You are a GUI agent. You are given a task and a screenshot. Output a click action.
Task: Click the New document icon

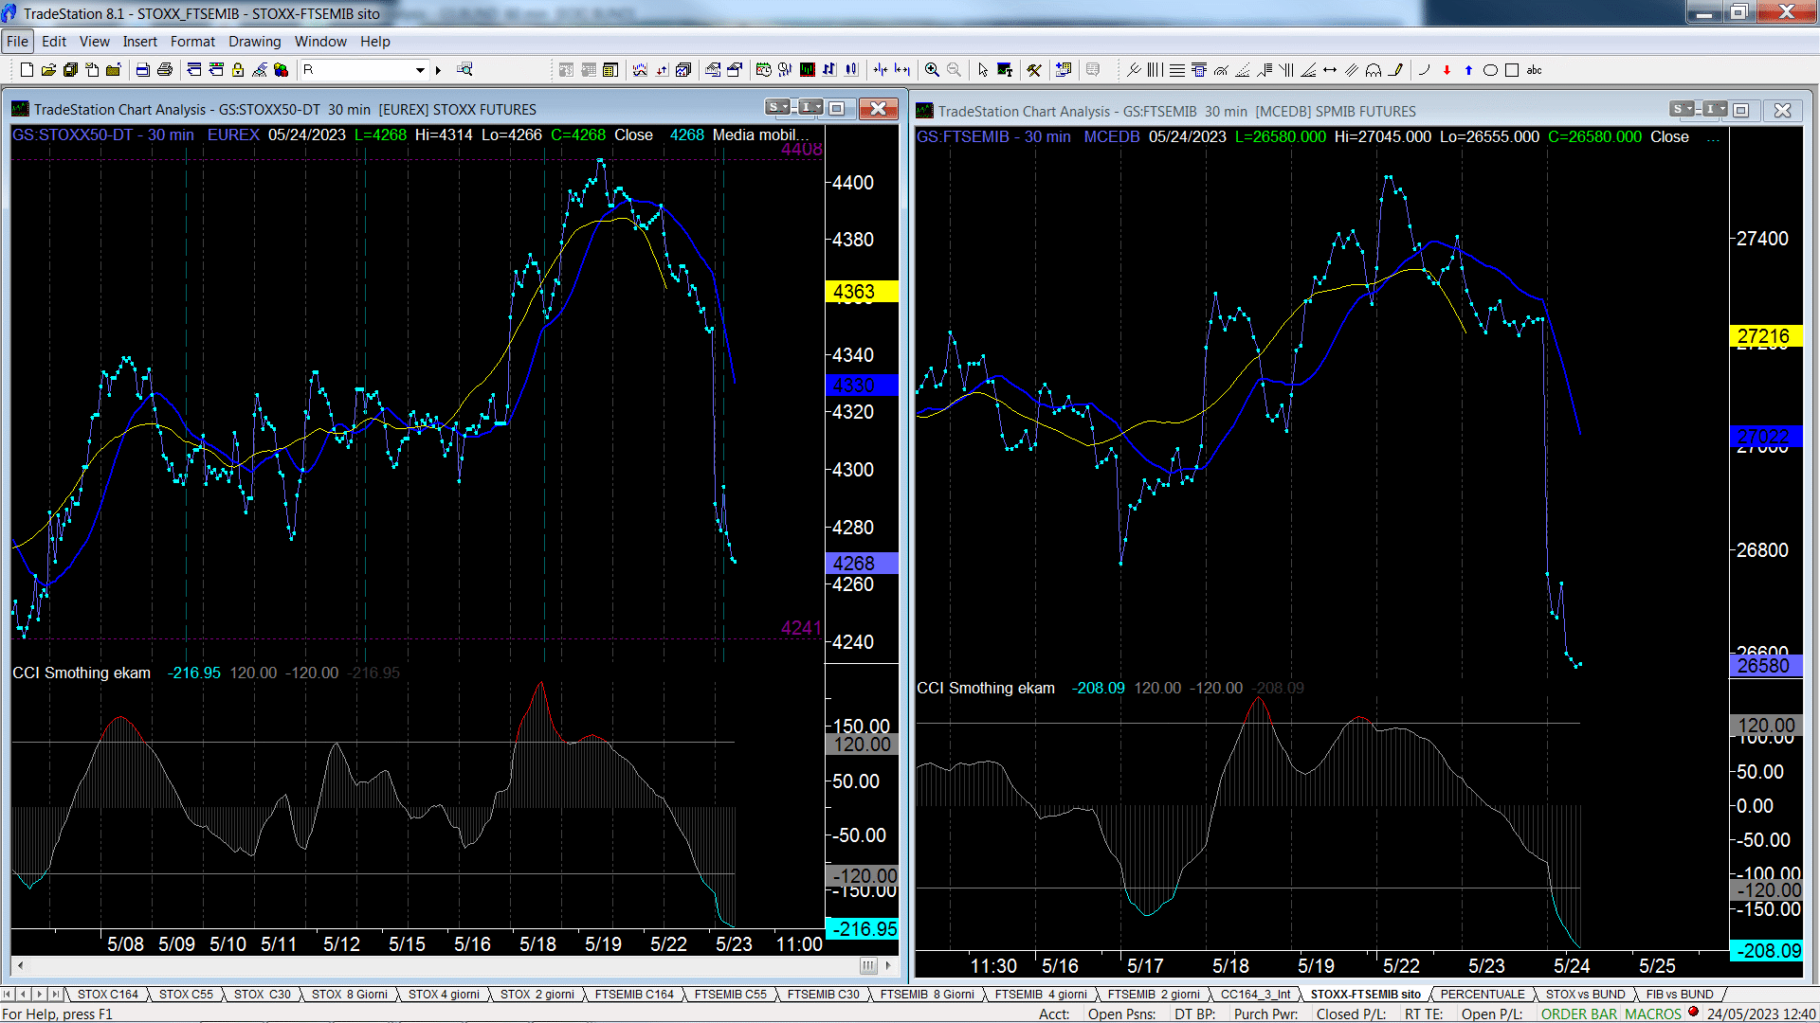point(27,69)
